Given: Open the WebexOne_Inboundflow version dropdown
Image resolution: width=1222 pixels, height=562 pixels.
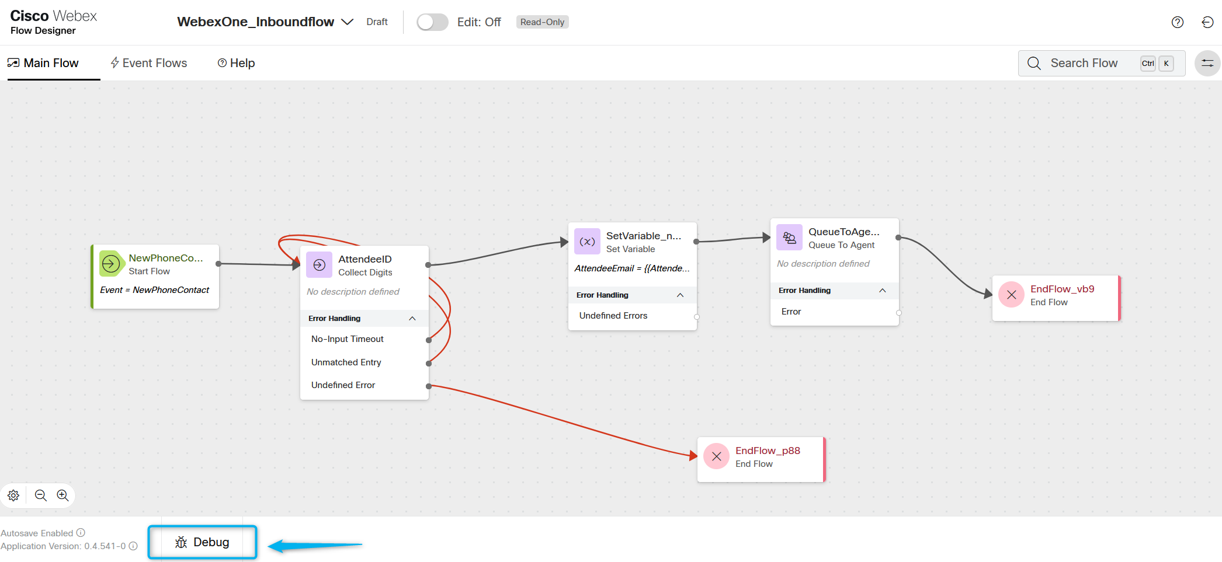Looking at the screenshot, I should point(348,22).
